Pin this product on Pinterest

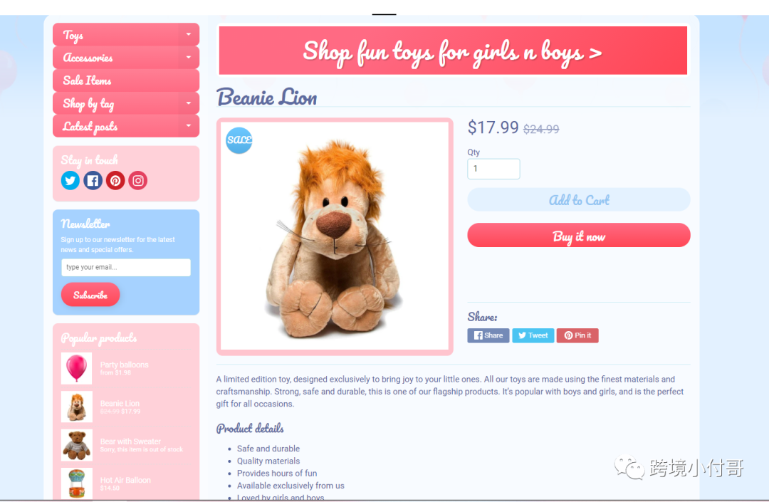[577, 335]
